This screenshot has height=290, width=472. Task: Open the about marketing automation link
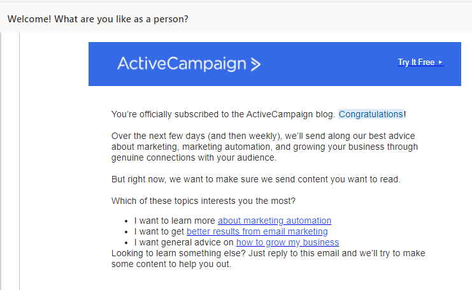click(x=275, y=221)
